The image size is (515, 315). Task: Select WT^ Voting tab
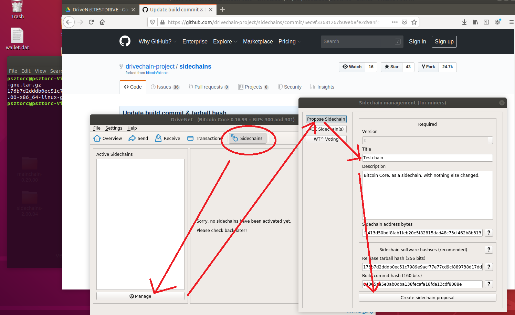coord(326,139)
